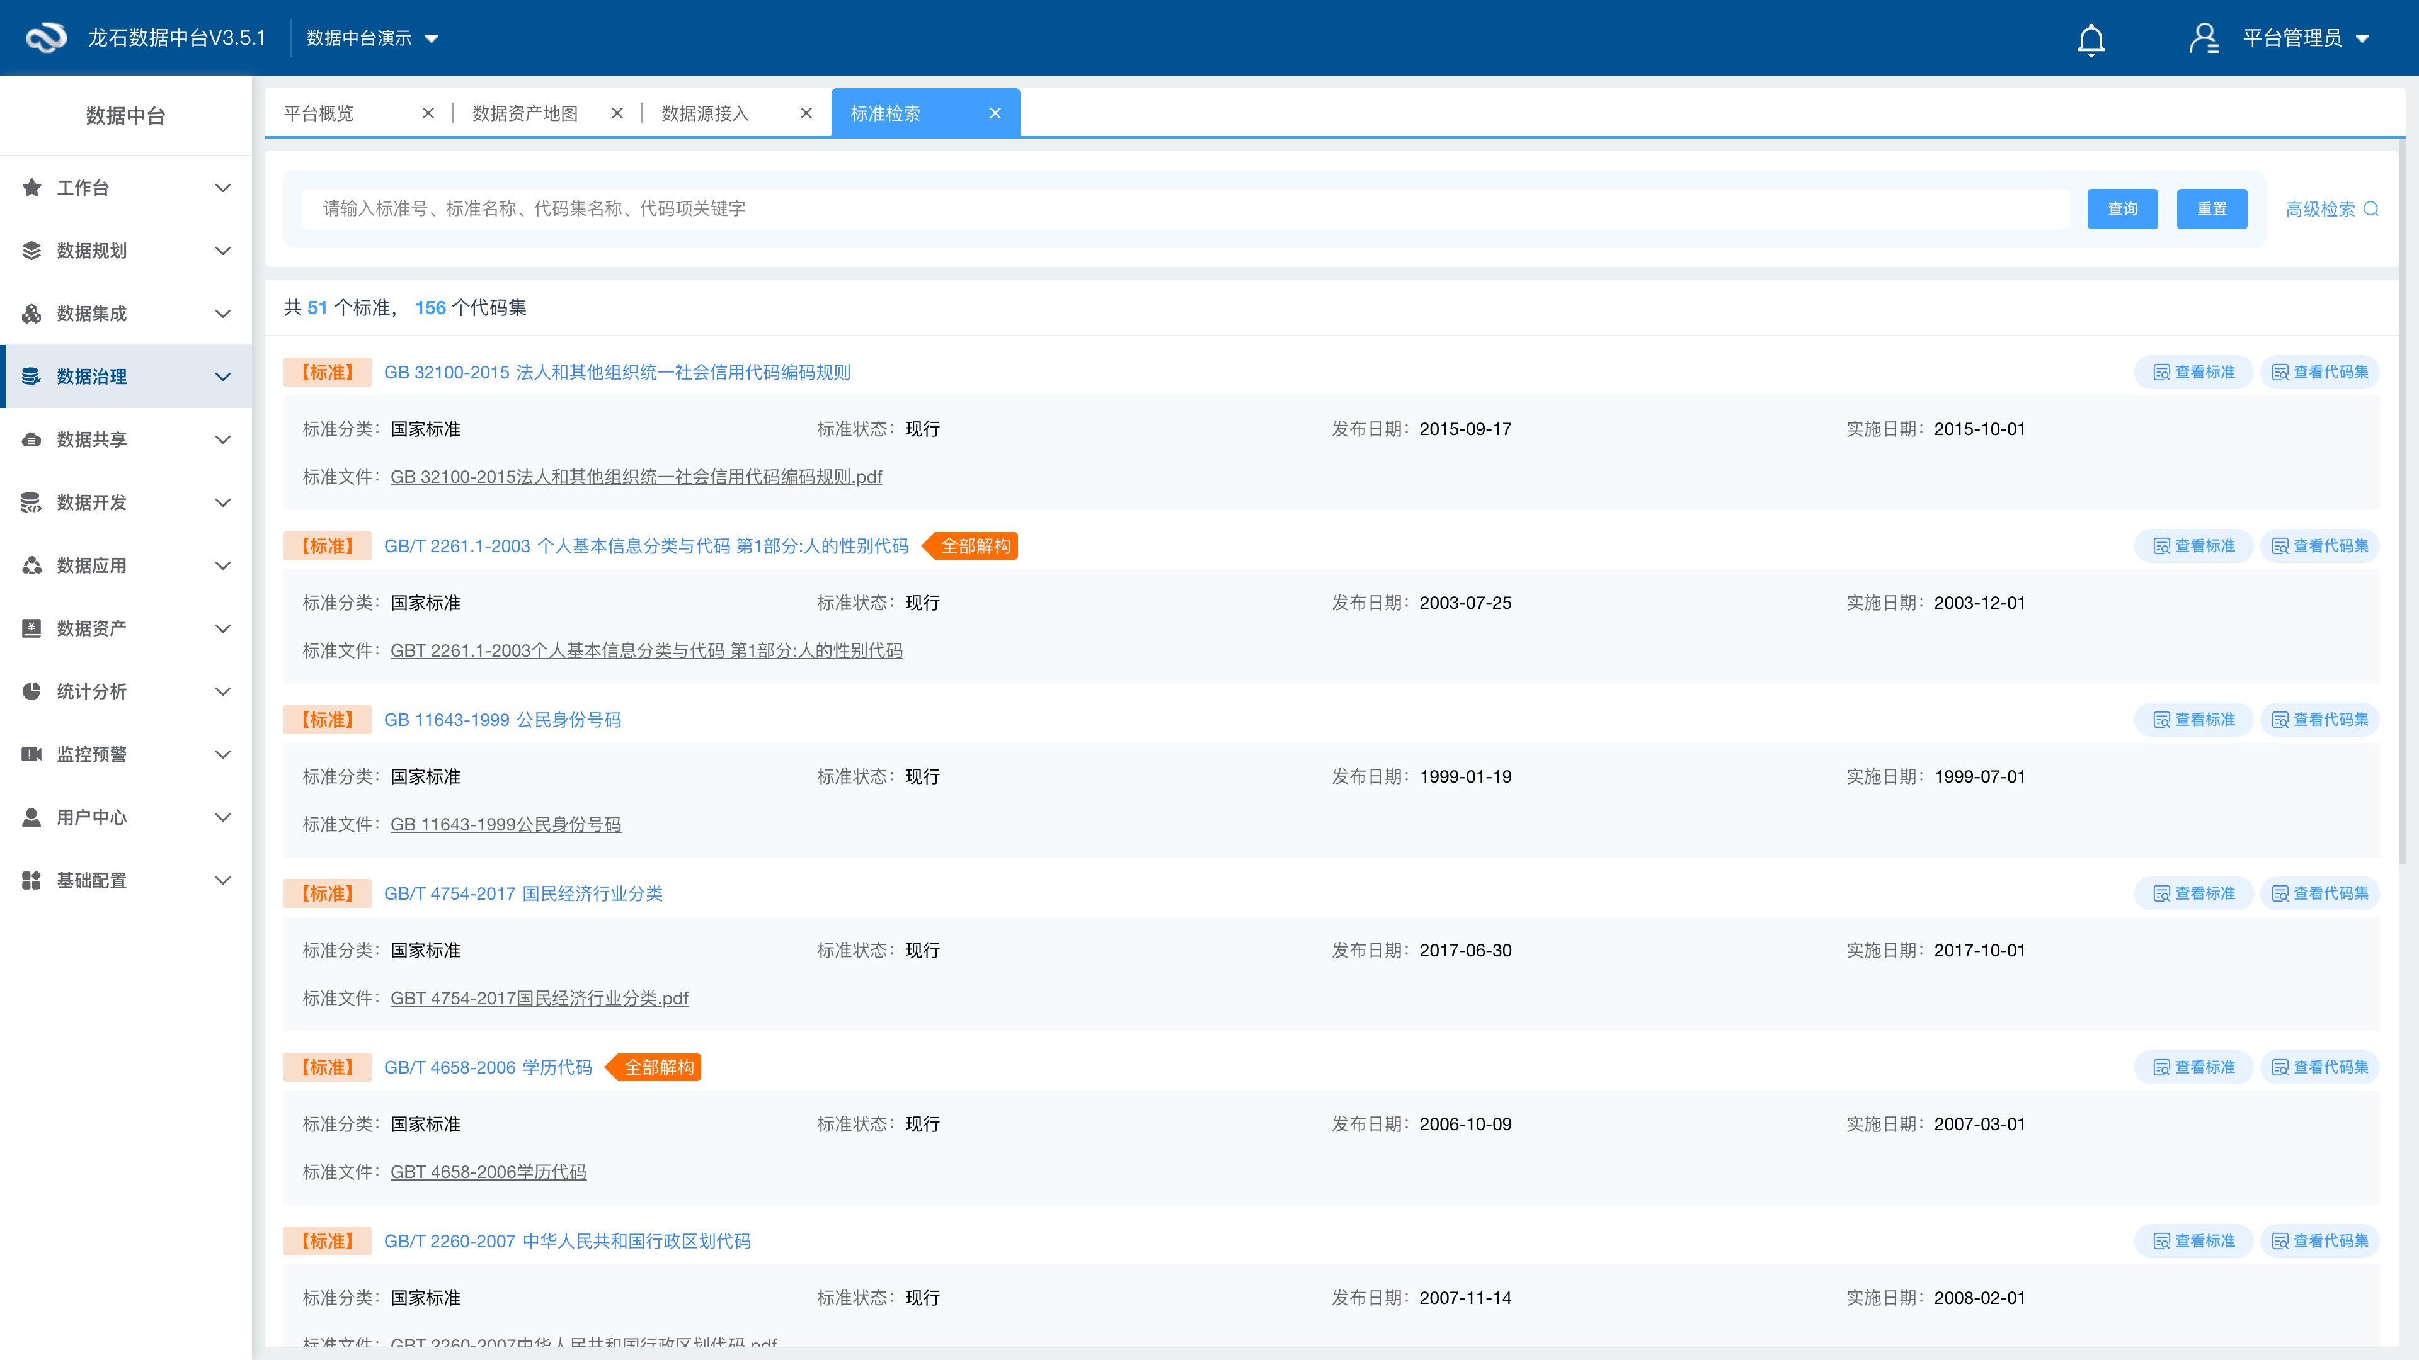Click the database icon beside 数据治理
This screenshot has height=1360, width=2419.
tap(32, 377)
